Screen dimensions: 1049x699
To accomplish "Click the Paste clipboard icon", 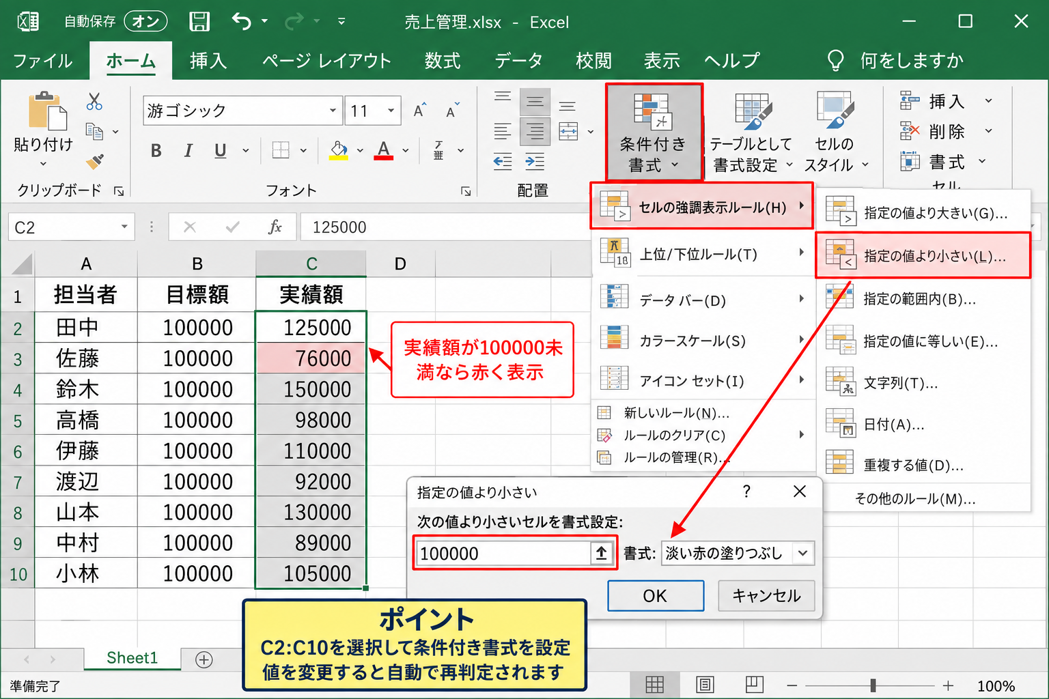I will click(x=47, y=111).
